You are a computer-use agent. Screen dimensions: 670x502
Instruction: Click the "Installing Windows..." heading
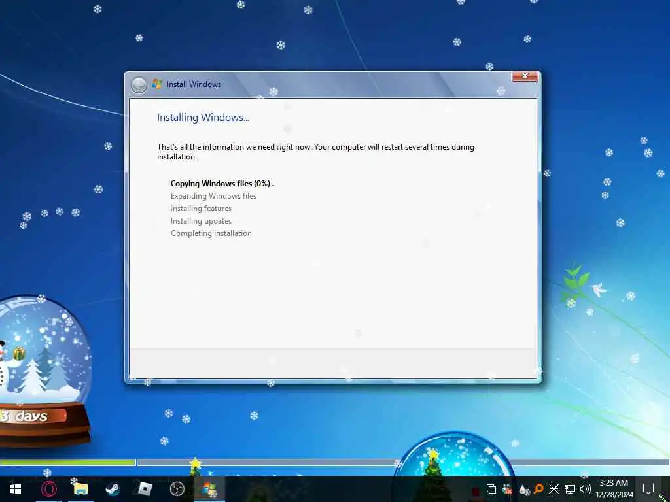pyautogui.click(x=203, y=118)
